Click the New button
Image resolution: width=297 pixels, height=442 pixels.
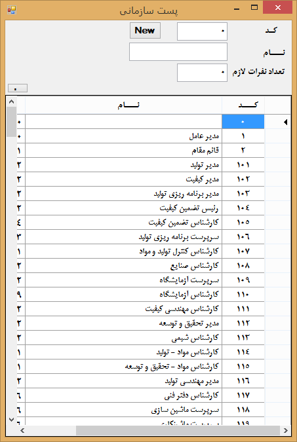click(145, 30)
